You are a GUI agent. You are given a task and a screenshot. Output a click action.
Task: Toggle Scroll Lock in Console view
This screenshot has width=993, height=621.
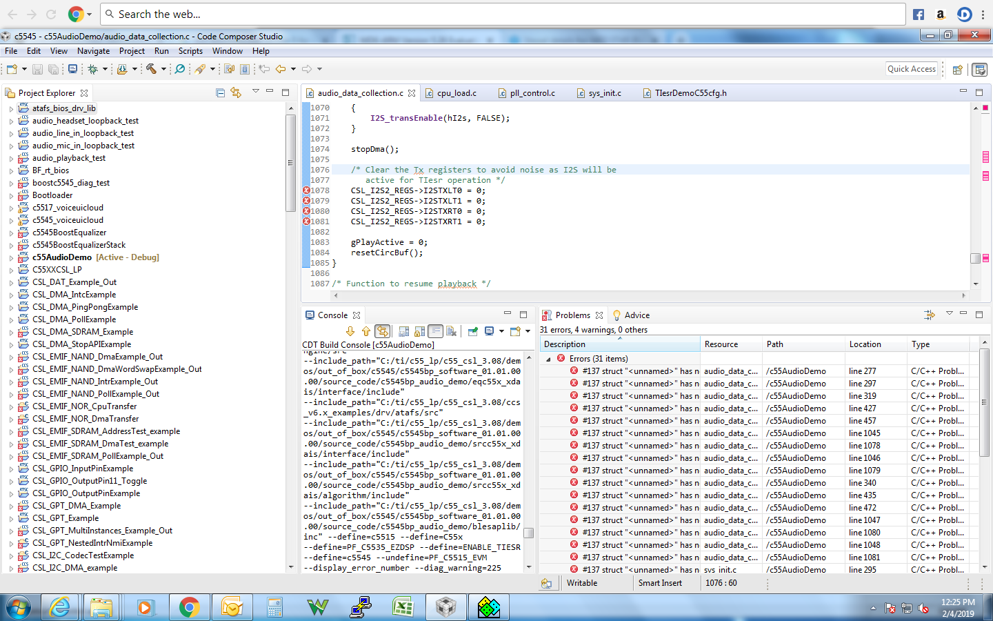point(420,331)
